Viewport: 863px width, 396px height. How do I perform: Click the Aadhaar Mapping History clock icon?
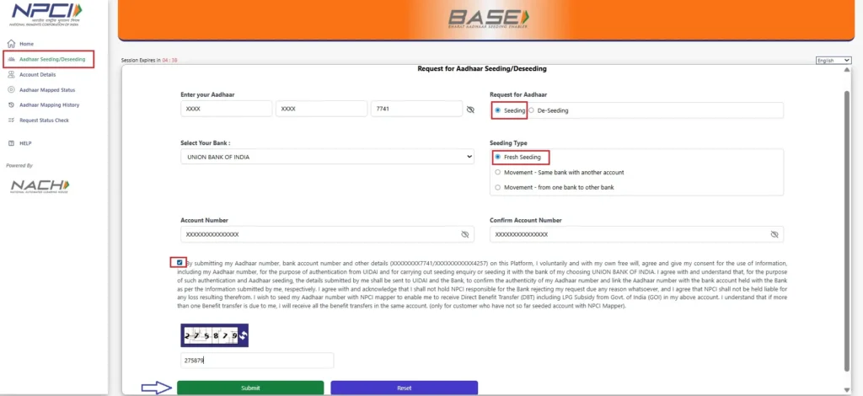click(x=11, y=104)
